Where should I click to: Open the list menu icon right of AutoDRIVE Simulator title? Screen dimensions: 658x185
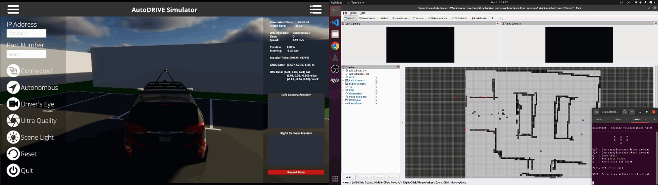[x=315, y=9]
